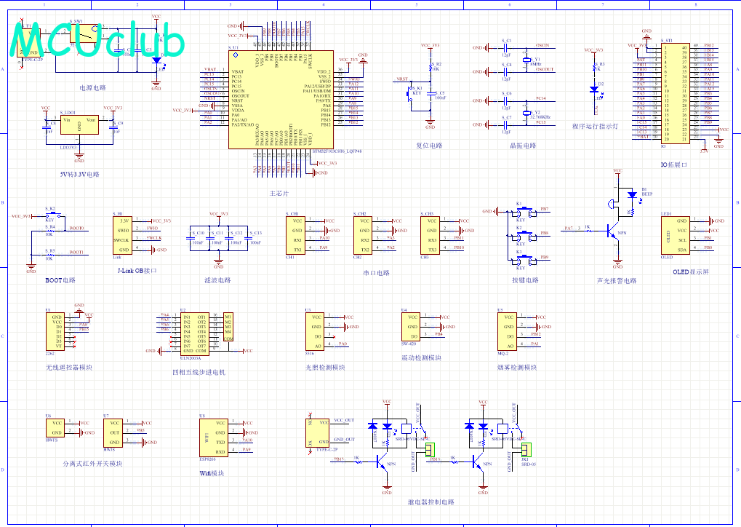This screenshot has height=527, width=741.
Task: Click the ULN2003A stepper driver chip
Action: click(195, 333)
